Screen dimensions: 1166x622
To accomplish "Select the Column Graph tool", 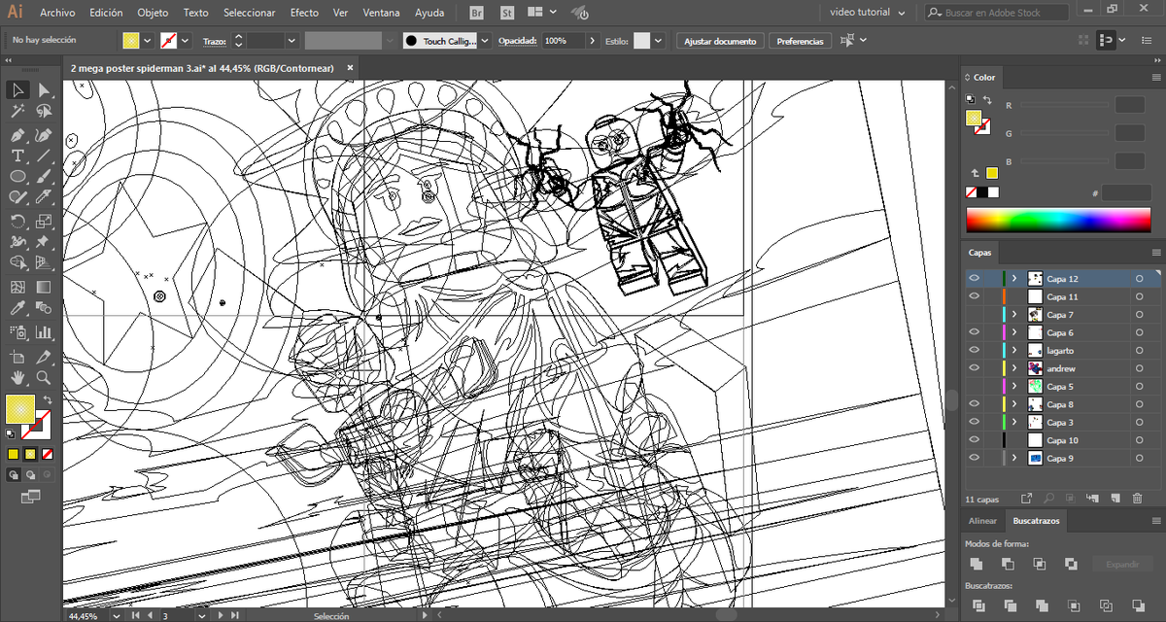I will (x=44, y=332).
